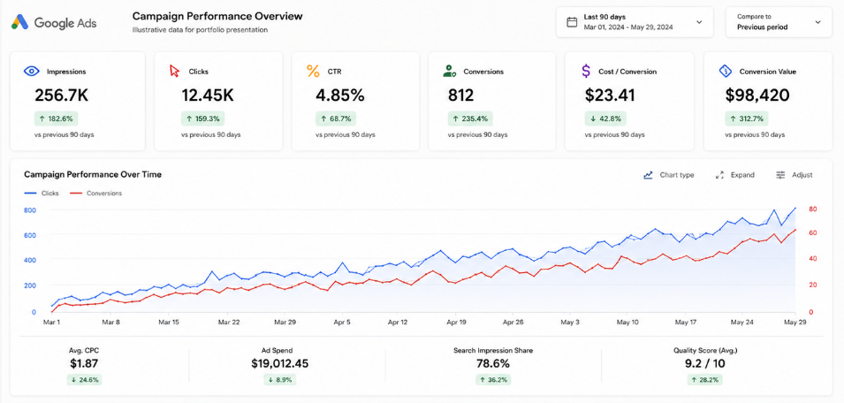Screen dimensions: 844x403
Task: Open the Compare to Previous period dropdown
Action: point(779,22)
